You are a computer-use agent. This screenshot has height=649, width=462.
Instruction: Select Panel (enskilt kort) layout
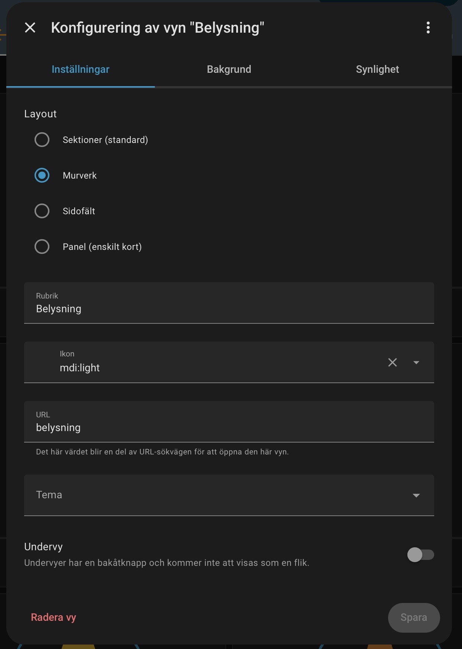pos(42,247)
